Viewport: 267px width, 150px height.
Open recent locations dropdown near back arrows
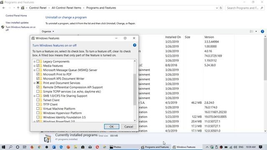click(14, 8)
